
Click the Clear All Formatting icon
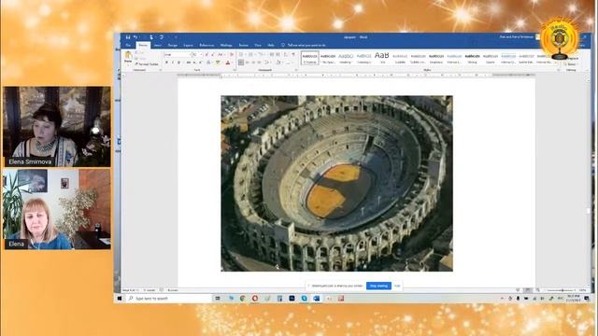pyautogui.click(x=232, y=55)
